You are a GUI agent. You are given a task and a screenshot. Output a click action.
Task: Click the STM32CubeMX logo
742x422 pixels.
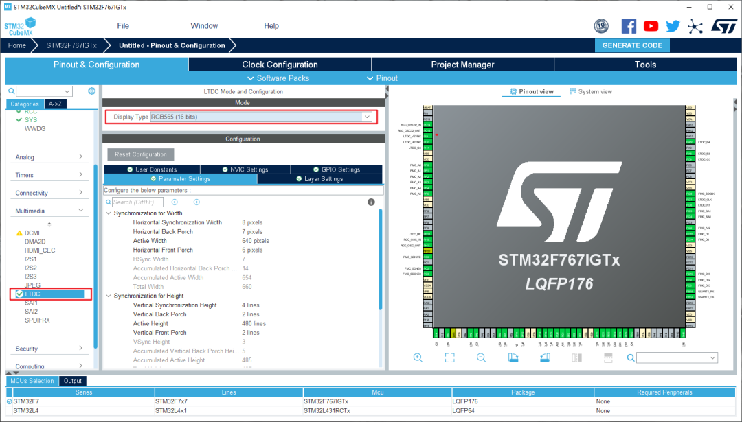coord(21,27)
